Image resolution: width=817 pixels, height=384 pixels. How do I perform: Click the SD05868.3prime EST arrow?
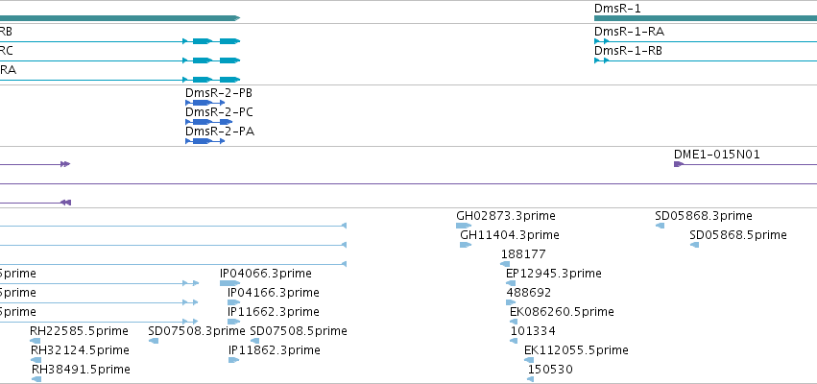tap(661, 226)
